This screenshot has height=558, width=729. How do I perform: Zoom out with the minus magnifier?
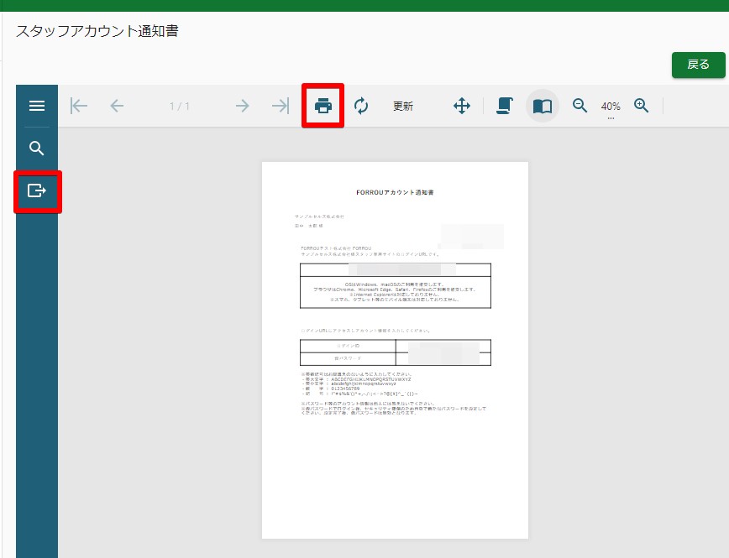(x=580, y=106)
